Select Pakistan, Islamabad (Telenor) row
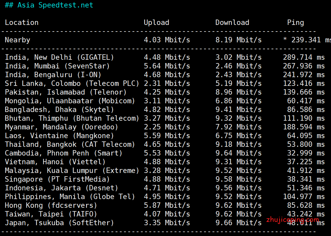Screen dimensions: 331x236 [66, 92]
